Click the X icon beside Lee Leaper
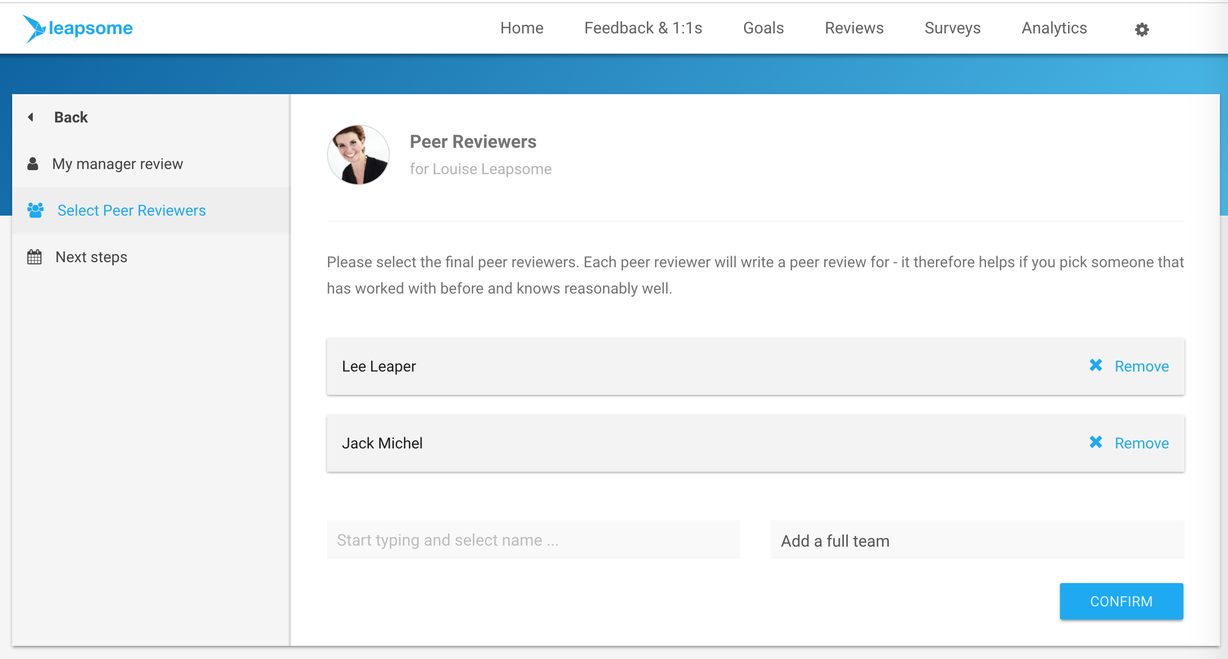This screenshot has height=659, width=1228. tap(1096, 365)
